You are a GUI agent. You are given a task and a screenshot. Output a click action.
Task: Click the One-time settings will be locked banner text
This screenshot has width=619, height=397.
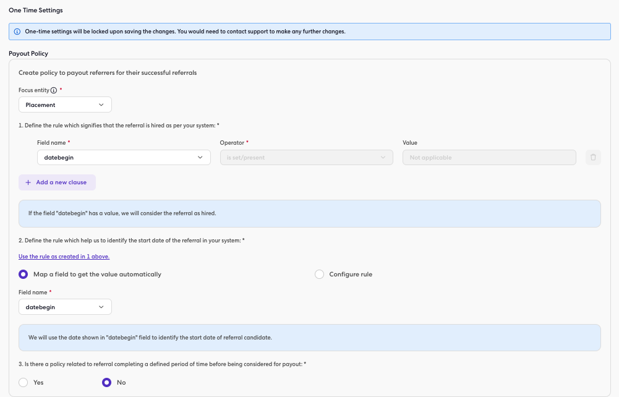pyautogui.click(x=185, y=32)
